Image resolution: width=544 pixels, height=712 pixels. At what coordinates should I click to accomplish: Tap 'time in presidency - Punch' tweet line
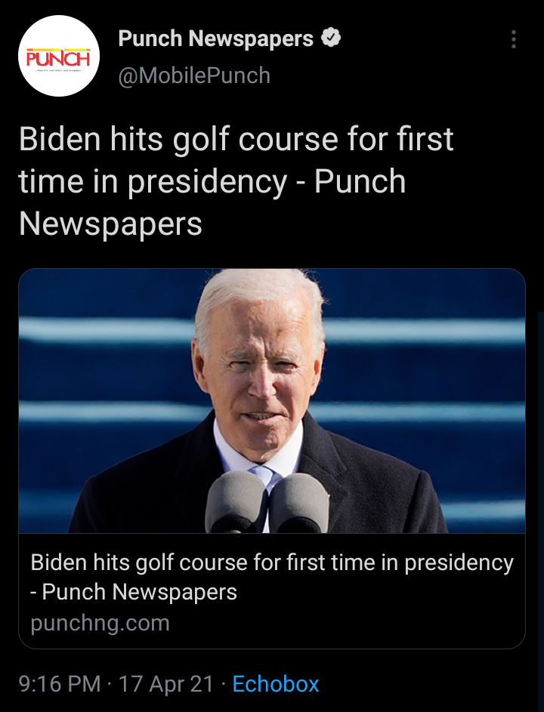click(x=212, y=182)
